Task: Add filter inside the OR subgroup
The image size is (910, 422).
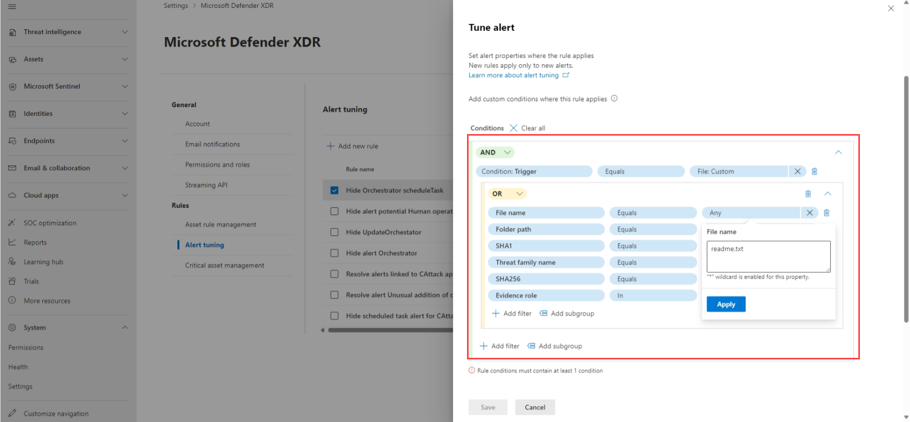Action: [x=511, y=314]
